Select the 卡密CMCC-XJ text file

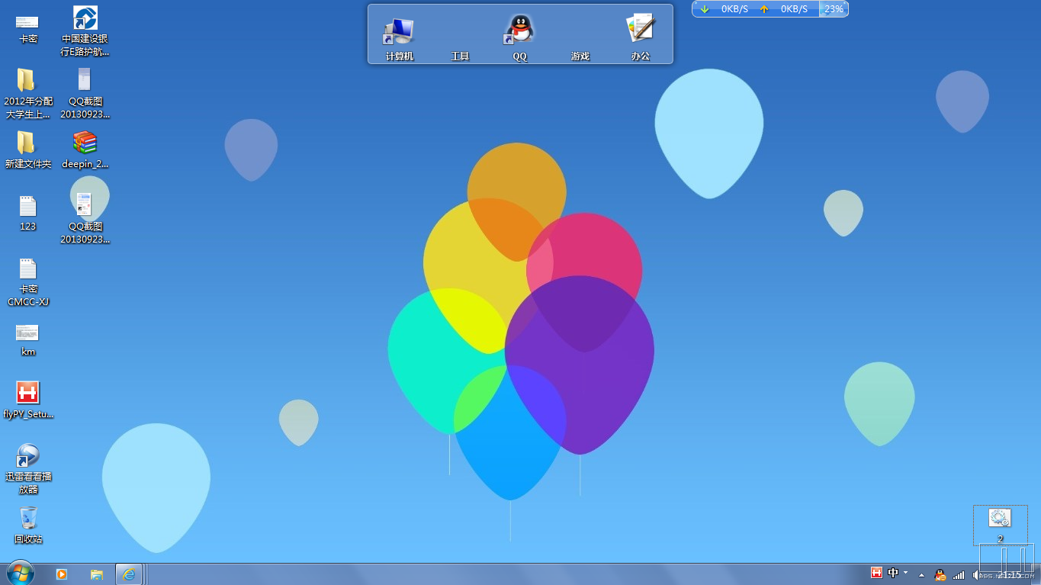click(x=27, y=282)
